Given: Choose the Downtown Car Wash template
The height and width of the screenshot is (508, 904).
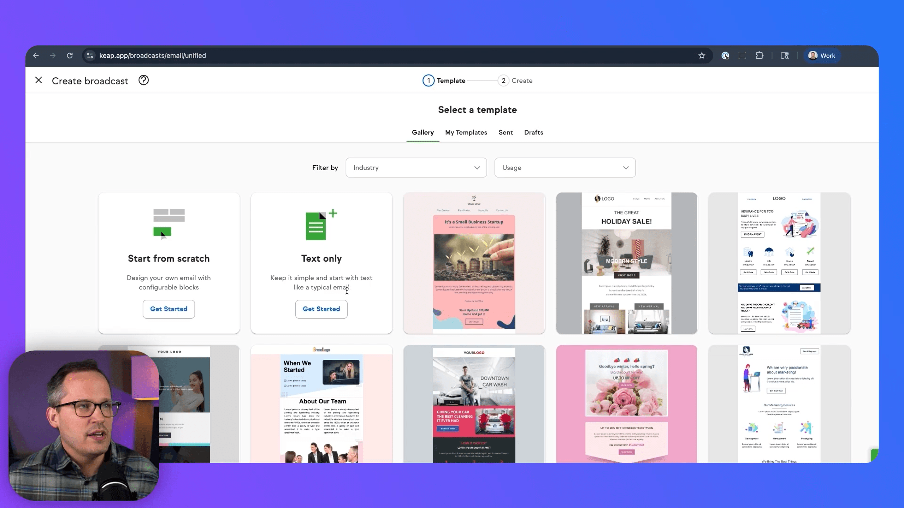Looking at the screenshot, I should pos(474,402).
